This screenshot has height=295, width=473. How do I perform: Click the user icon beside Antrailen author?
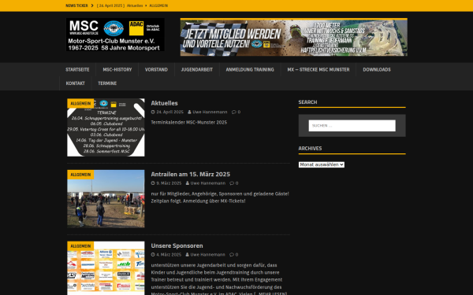point(188,183)
